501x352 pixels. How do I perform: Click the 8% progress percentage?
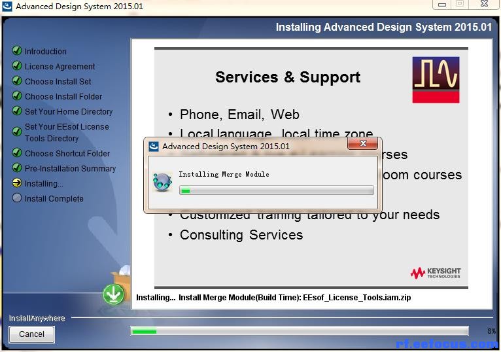(x=491, y=331)
